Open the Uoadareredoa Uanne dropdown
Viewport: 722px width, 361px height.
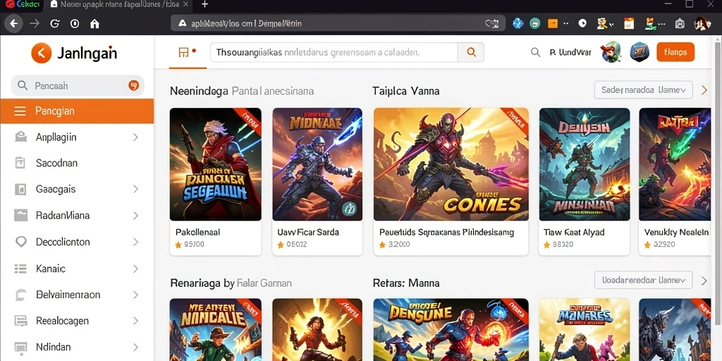(643, 279)
